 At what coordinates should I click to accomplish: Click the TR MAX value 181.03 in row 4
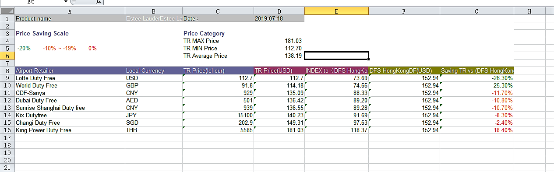click(x=279, y=41)
